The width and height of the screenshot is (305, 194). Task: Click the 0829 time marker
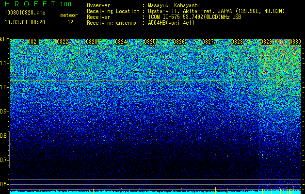[x=266, y=42]
